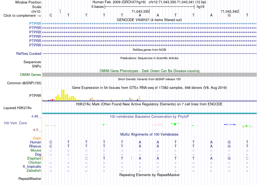Click the 4.88 upper range value
The image size is (257, 185).
pos(35,116)
